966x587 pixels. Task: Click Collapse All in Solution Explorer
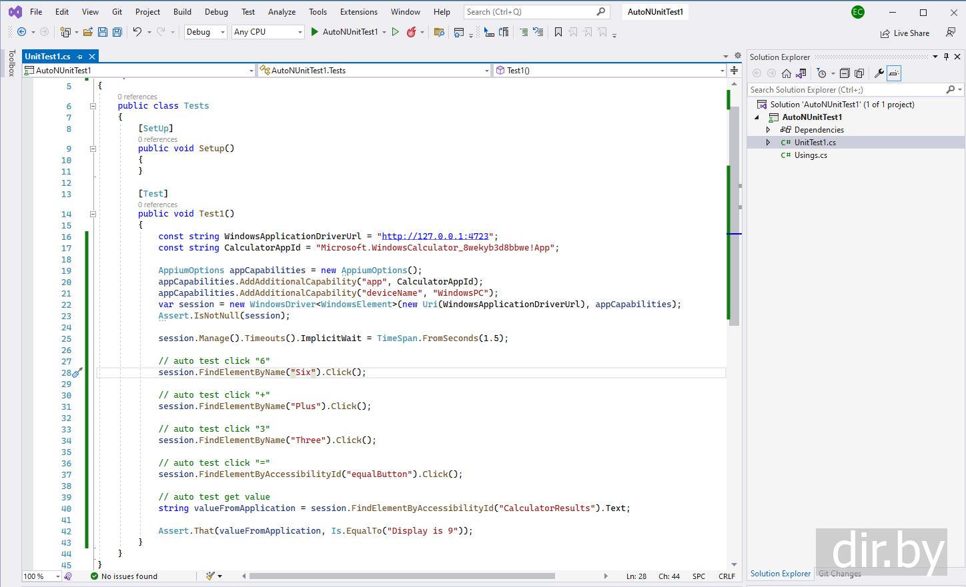(x=845, y=73)
